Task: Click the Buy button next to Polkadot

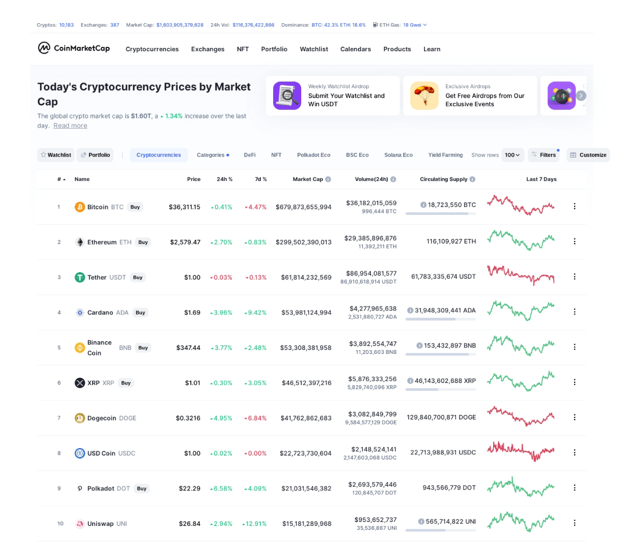Action: click(142, 488)
